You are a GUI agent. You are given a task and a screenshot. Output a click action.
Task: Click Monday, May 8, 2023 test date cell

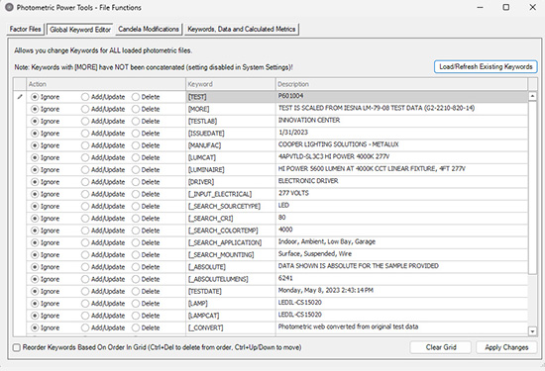pos(401,292)
